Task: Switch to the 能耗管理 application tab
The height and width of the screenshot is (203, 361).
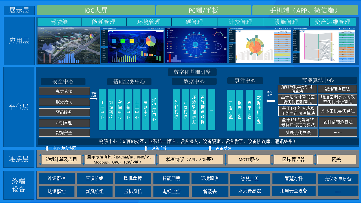Action: pos(104,22)
